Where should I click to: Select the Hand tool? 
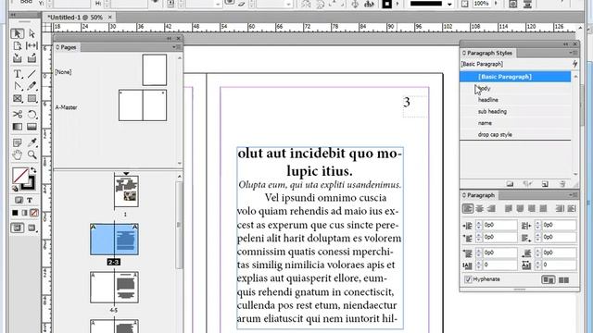point(17,154)
